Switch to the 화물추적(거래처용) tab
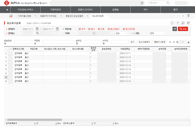The image size is (195, 128). coord(48,16)
